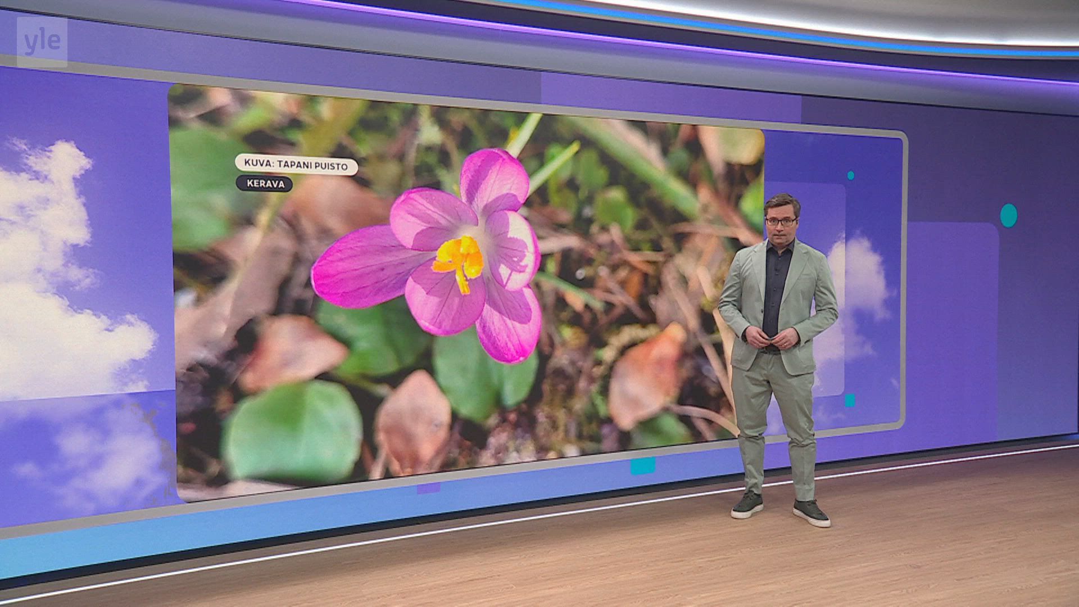
Task: Click the teal rectangle on the screen's bottom edge
Action: tap(642, 466)
